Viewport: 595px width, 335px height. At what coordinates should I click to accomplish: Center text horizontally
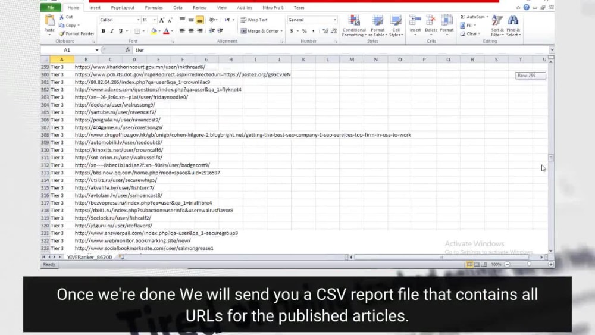(191, 31)
